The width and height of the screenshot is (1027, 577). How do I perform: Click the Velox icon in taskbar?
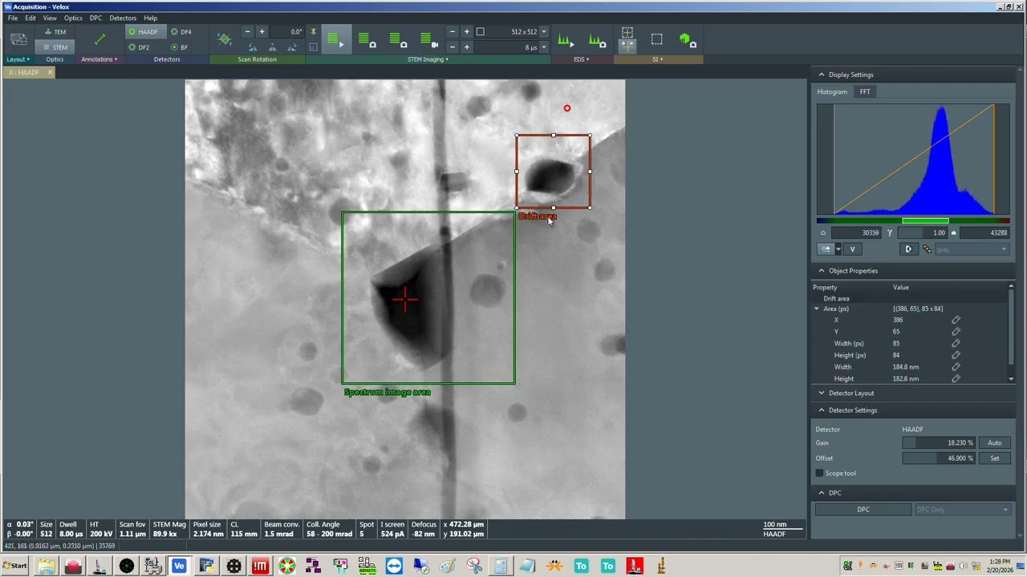point(179,567)
